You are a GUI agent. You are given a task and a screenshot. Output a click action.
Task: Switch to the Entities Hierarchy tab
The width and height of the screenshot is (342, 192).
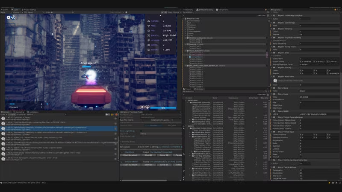[203, 9]
